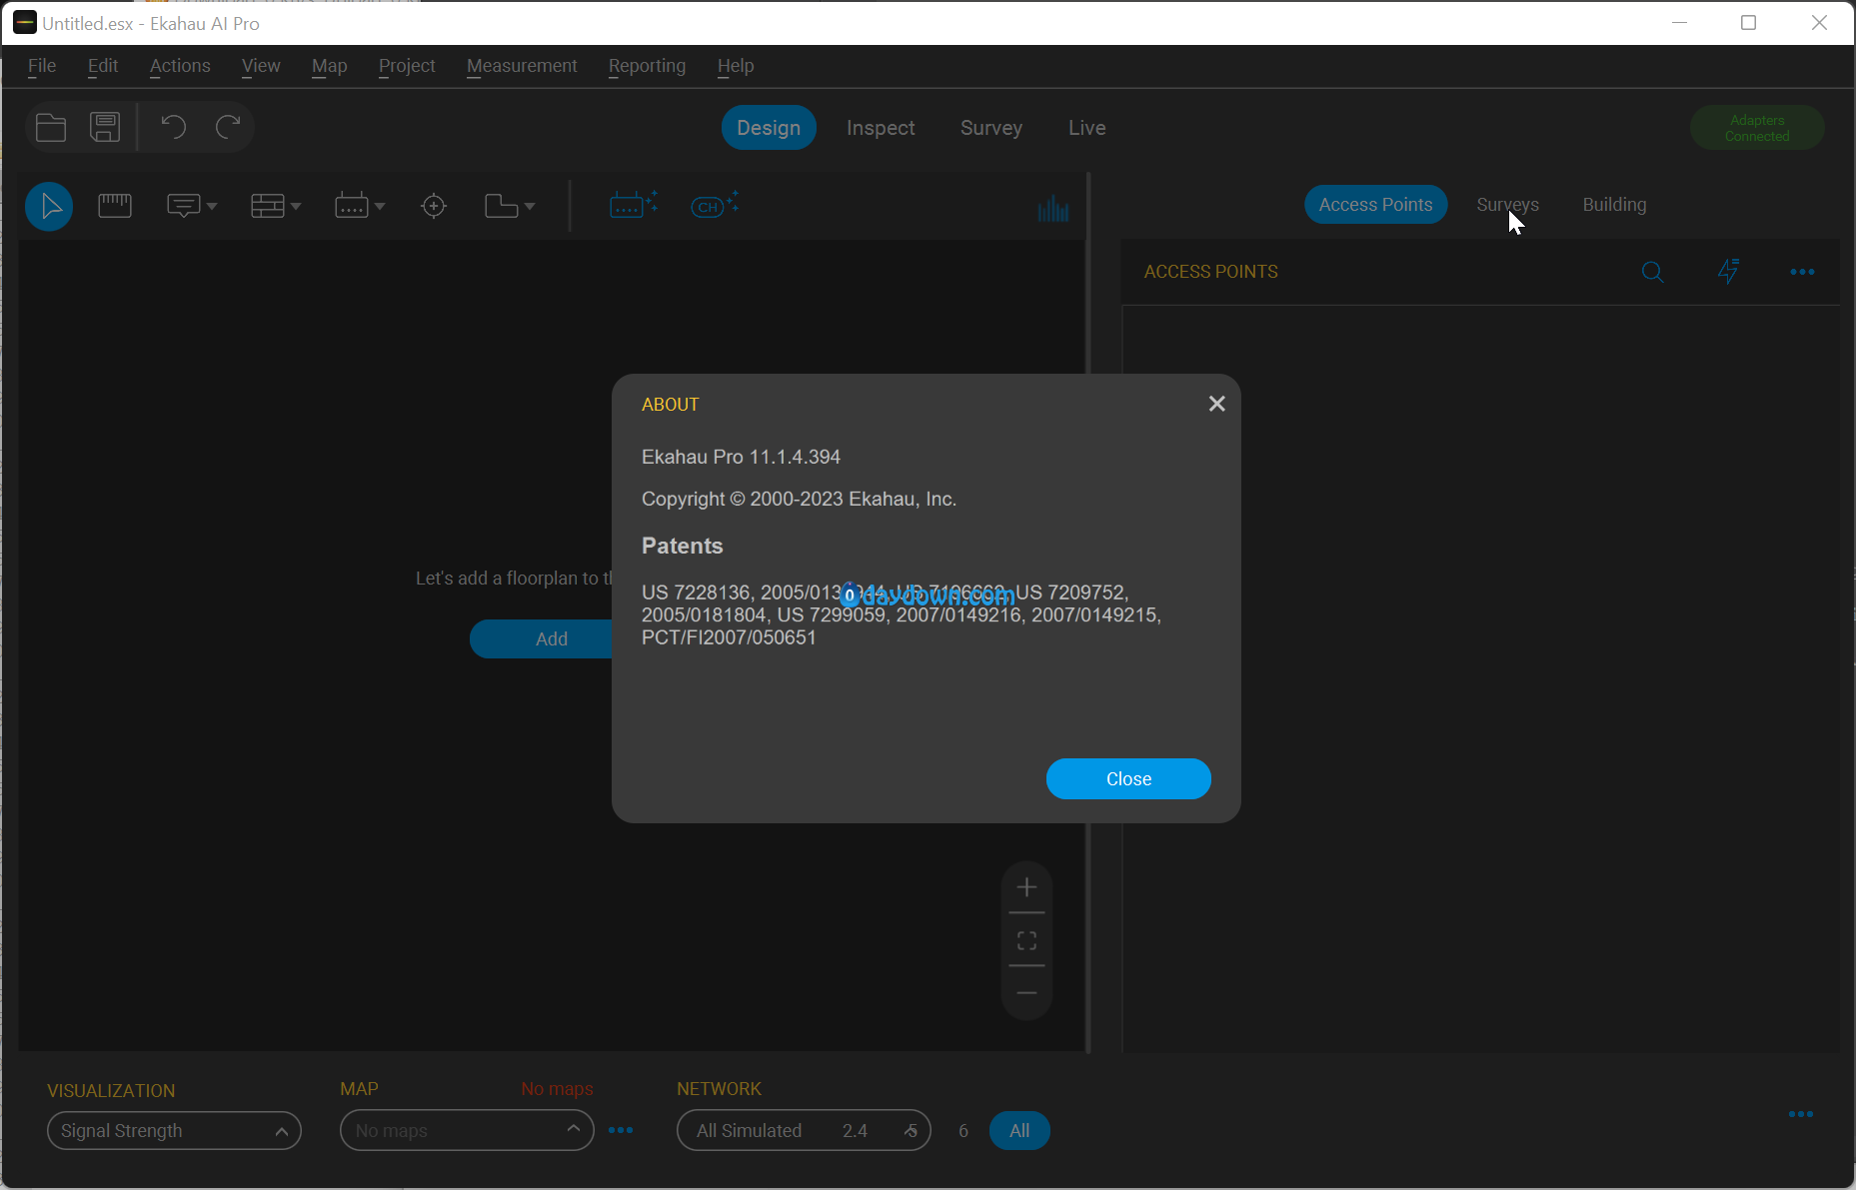Open the Actions menu
1856x1190 pixels.
click(x=180, y=66)
